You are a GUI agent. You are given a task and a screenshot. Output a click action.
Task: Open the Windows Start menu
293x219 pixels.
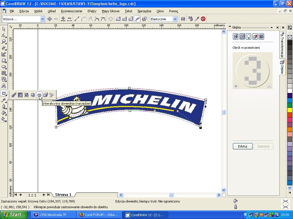14,215
